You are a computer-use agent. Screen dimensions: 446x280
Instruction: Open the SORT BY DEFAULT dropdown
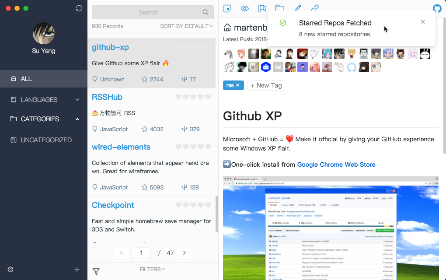186,26
